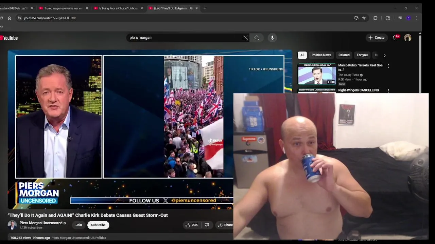
Task: Mute the playing tab via speaker icon
Action: [191, 8]
